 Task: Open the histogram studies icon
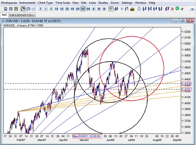coord(132,9)
